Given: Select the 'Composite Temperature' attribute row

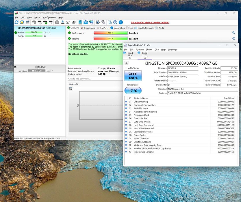Looking at the screenshot, I should 179,105.
